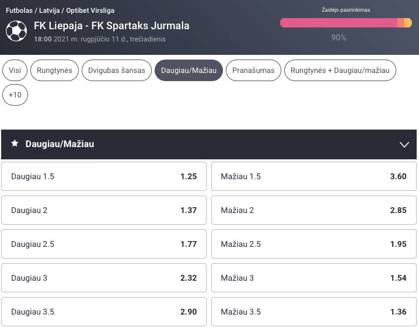Open the Rungtynės tab

[54, 70]
